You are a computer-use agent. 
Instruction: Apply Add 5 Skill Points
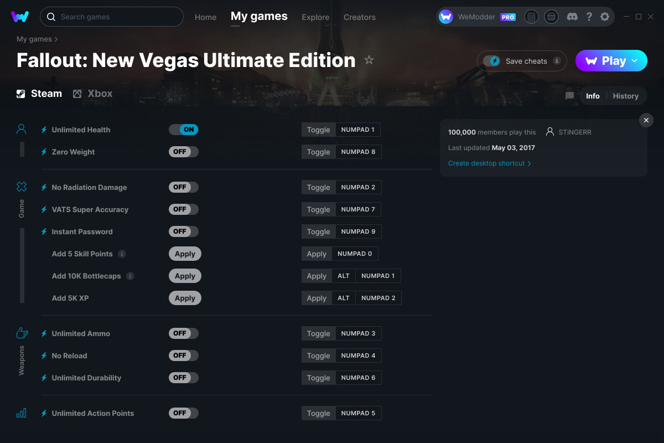coord(185,253)
